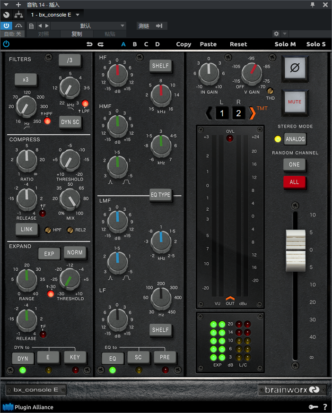Select settings slot B
The width and height of the screenshot is (332, 413).
[x=135, y=44]
